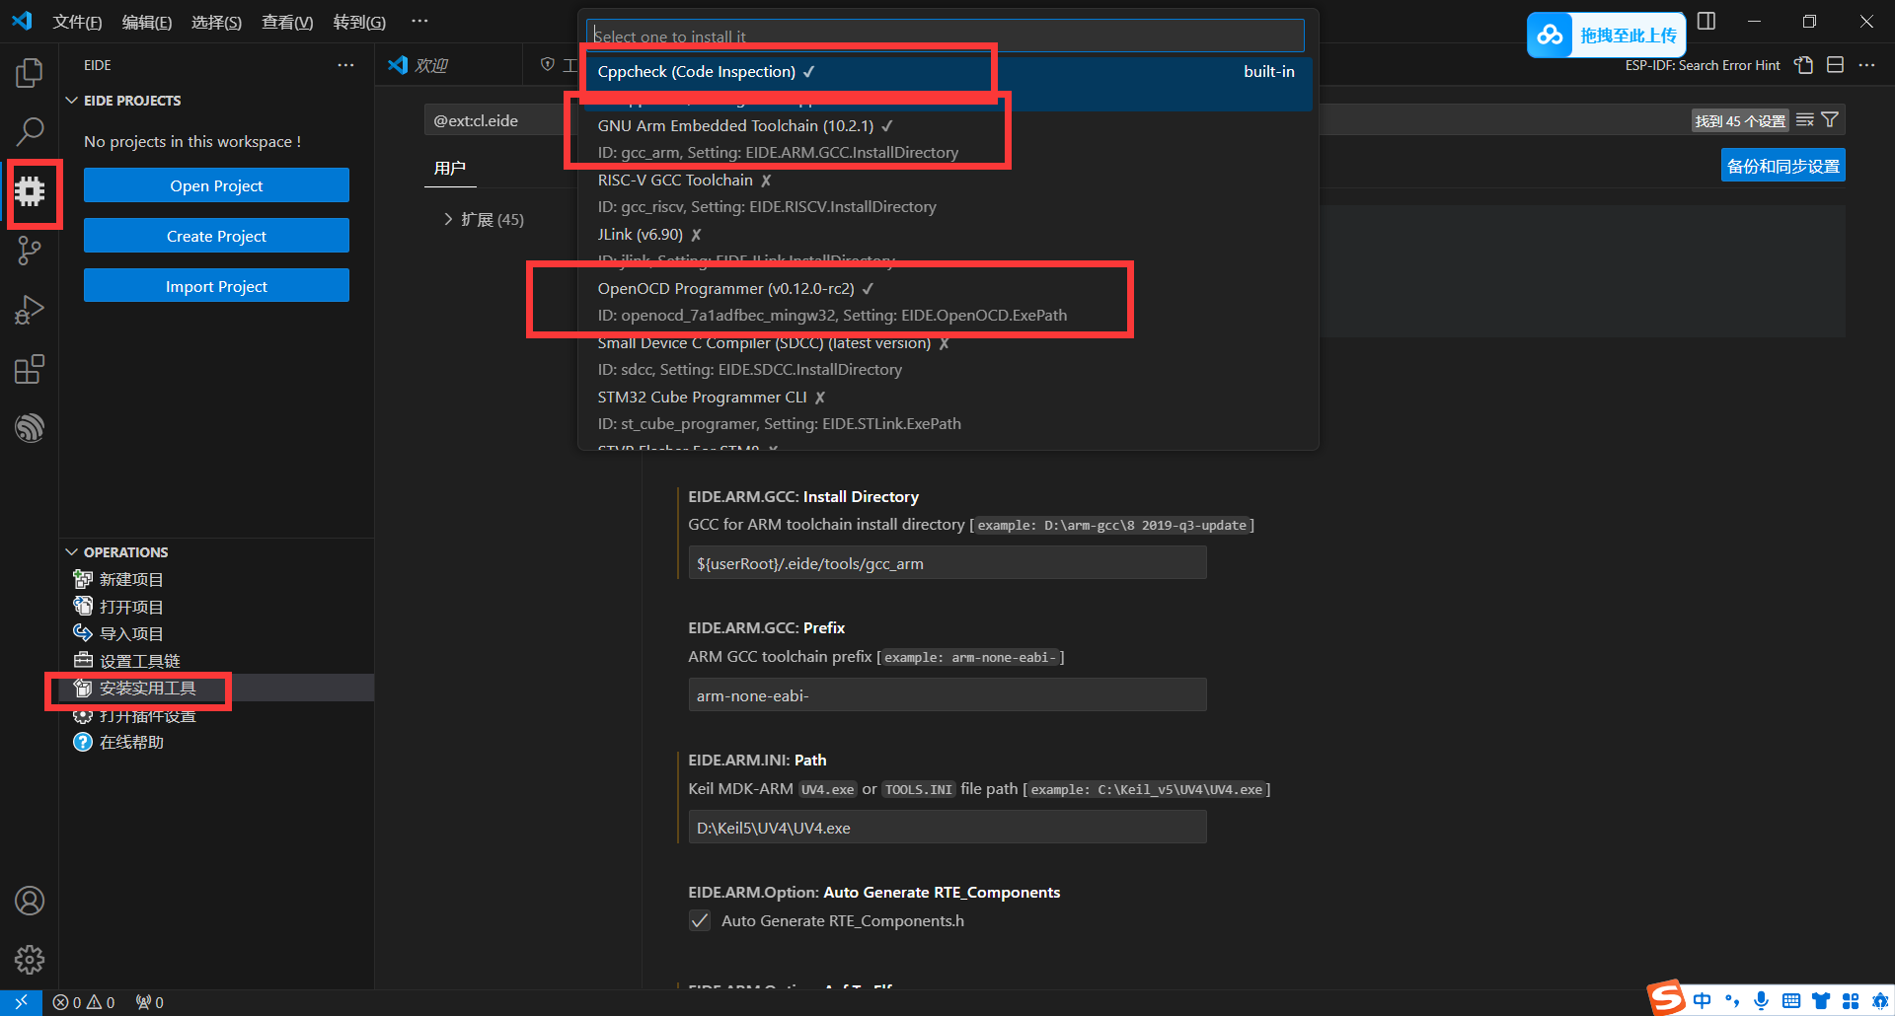Open the title bar overflow menu ellipsis
1895x1016 pixels.
pyautogui.click(x=419, y=21)
